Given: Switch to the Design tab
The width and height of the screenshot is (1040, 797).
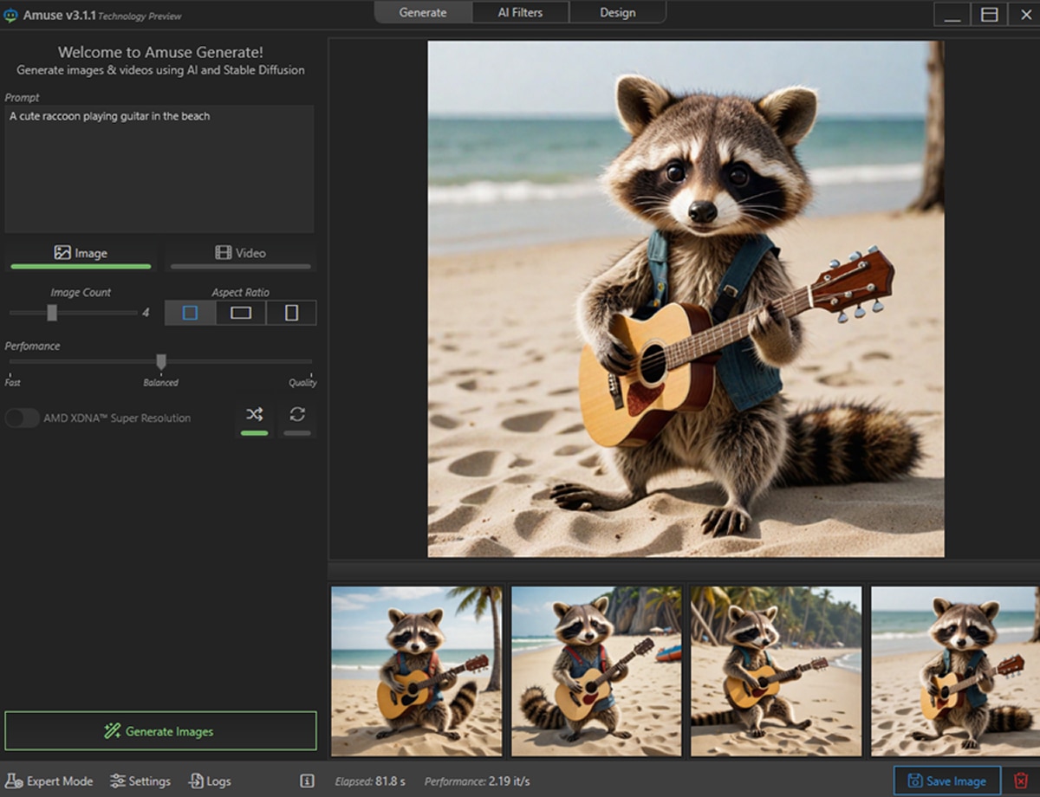Looking at the screenshot, I should [617, 12].
